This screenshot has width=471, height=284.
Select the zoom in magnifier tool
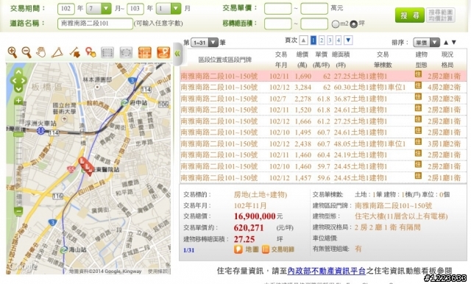coord(13,52)
